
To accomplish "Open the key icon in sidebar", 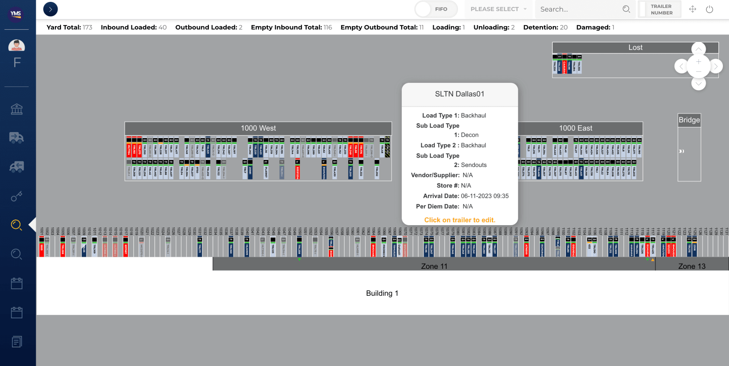I will [x=17, y=197].
